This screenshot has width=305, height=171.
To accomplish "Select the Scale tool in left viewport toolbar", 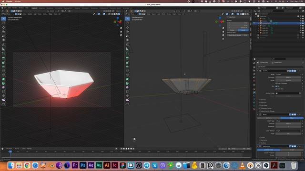I will click(3, 36).
